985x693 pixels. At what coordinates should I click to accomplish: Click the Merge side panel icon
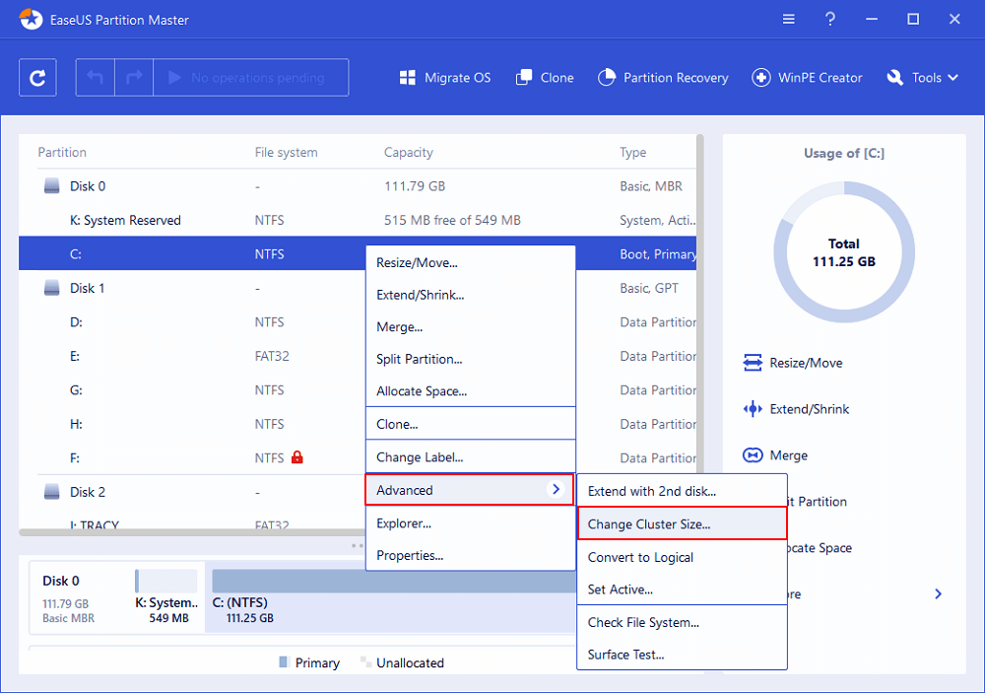[x=753, y=455]
